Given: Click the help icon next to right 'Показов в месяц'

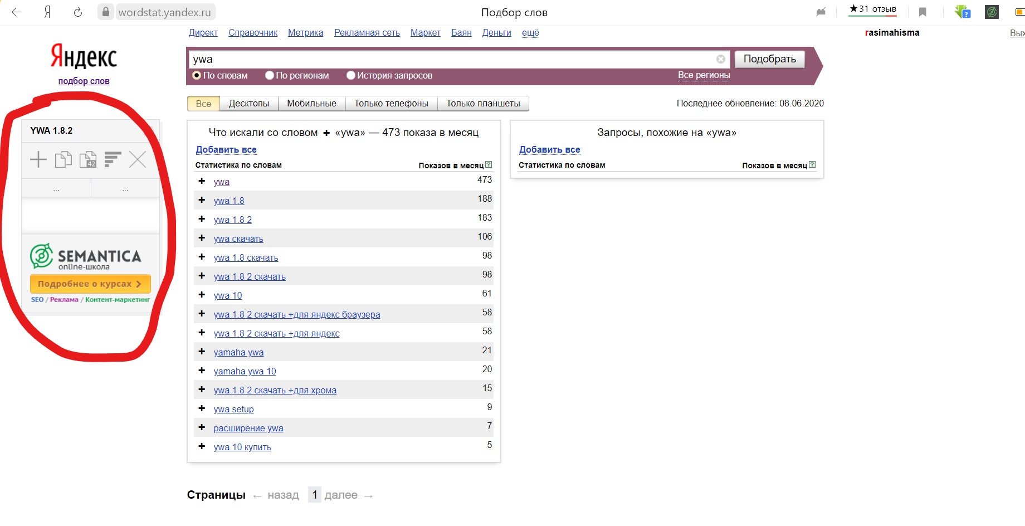Looking at the screenshot, I should [812, 164].
